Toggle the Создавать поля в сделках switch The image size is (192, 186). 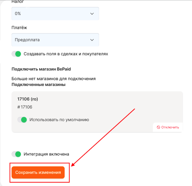coord(16,54)
